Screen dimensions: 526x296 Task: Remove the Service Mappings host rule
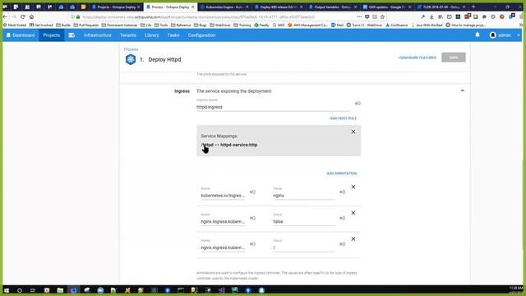tap(353, 132)
